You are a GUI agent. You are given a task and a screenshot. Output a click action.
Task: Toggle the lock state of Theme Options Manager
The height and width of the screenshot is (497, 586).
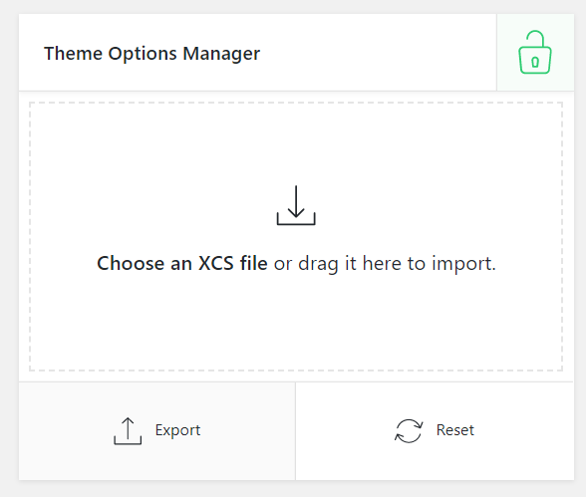[535, 52]
